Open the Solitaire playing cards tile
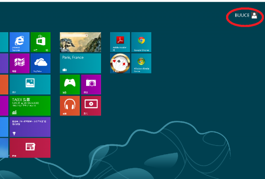265x179 pixels. coord(120,64)
